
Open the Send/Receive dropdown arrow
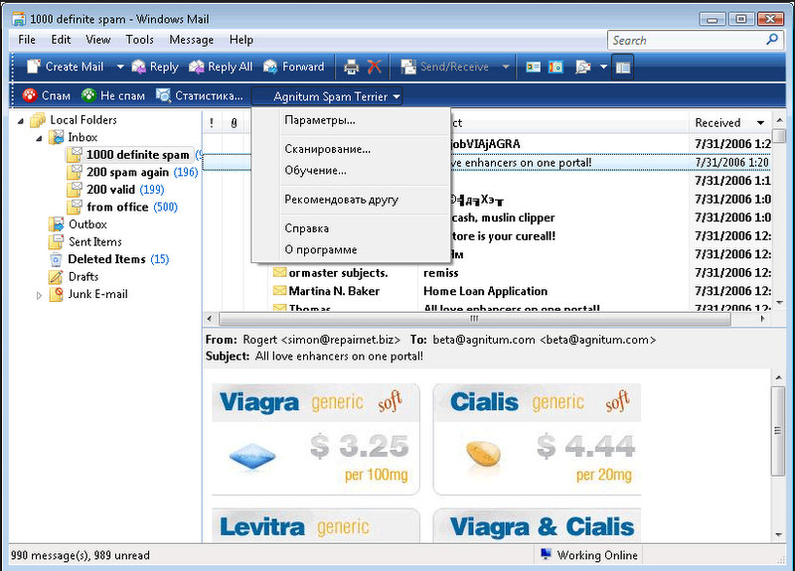click(x=506, y=67)
